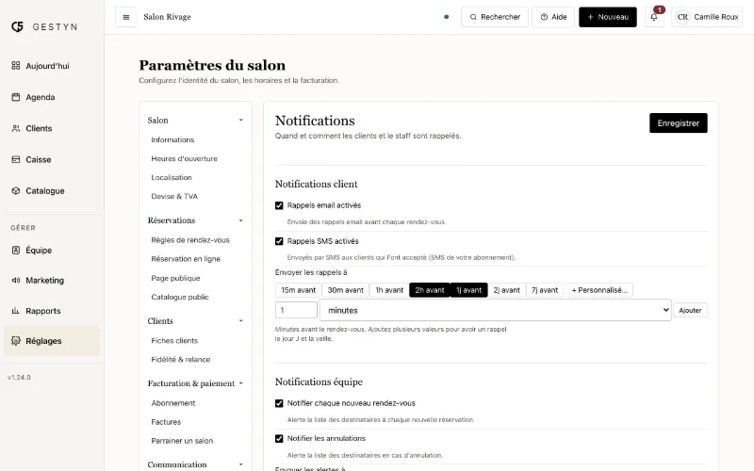Image resolution: width=754 pixels, height=471 pixels.
Task: Deselect the 2h avant reminder chip
Action: 430,290
